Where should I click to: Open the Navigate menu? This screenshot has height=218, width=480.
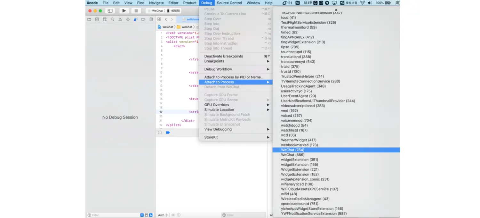[x=156, y=3]
